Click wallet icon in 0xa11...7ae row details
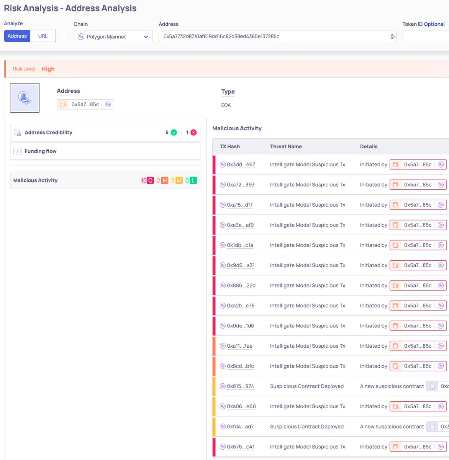The height and width of the screenshot is (460, 449). click(x=396, y=346)
